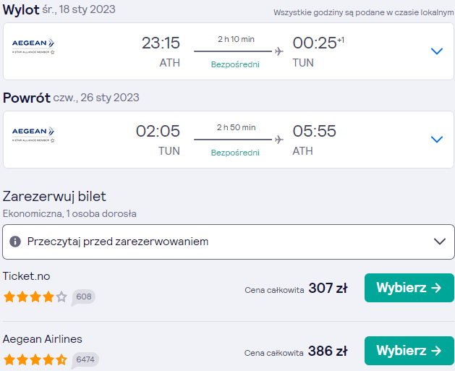
Task: Click the airplane icon on the return flight
Action: (279, 140)
